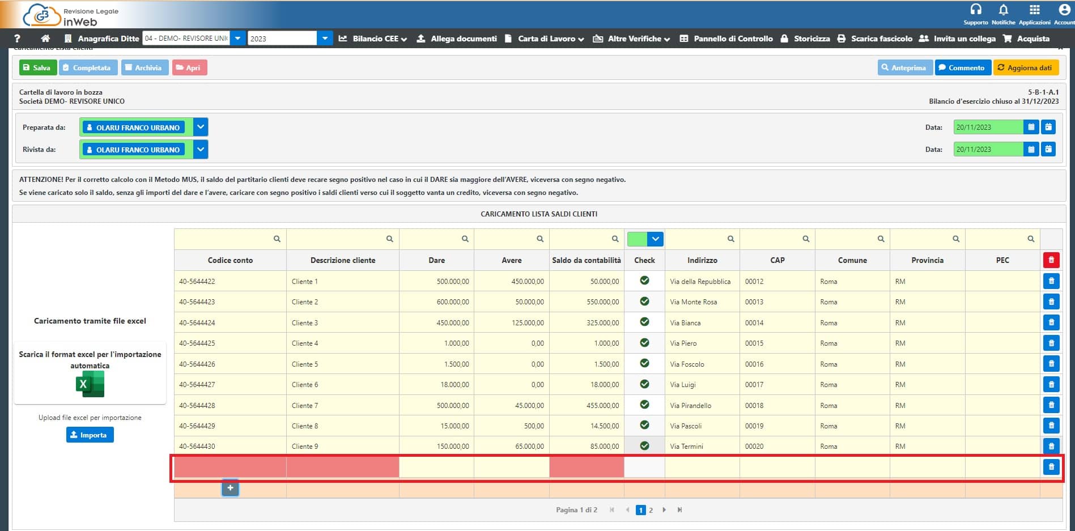Go to next page arrow in pager

(x=664, y=510)
